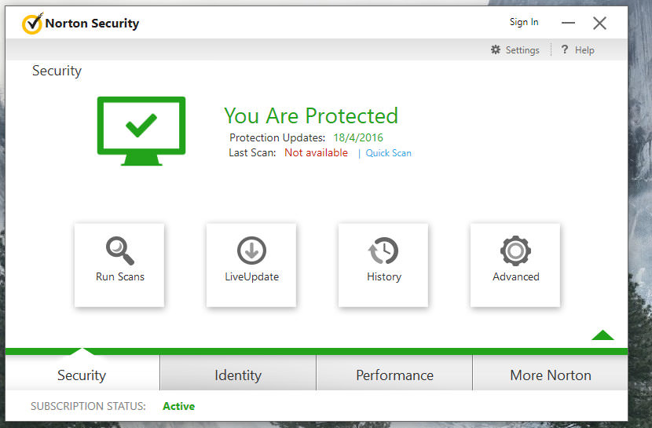Click the protection update date 18/4/2016

coord(358,137)
